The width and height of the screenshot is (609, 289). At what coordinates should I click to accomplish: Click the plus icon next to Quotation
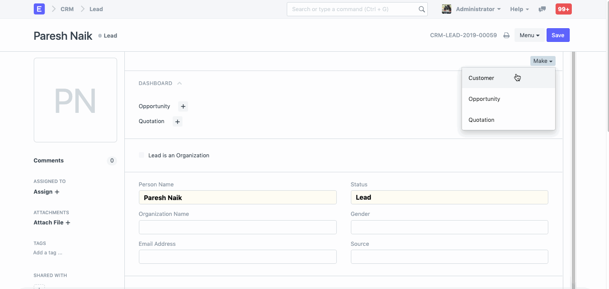click(177, 121)
